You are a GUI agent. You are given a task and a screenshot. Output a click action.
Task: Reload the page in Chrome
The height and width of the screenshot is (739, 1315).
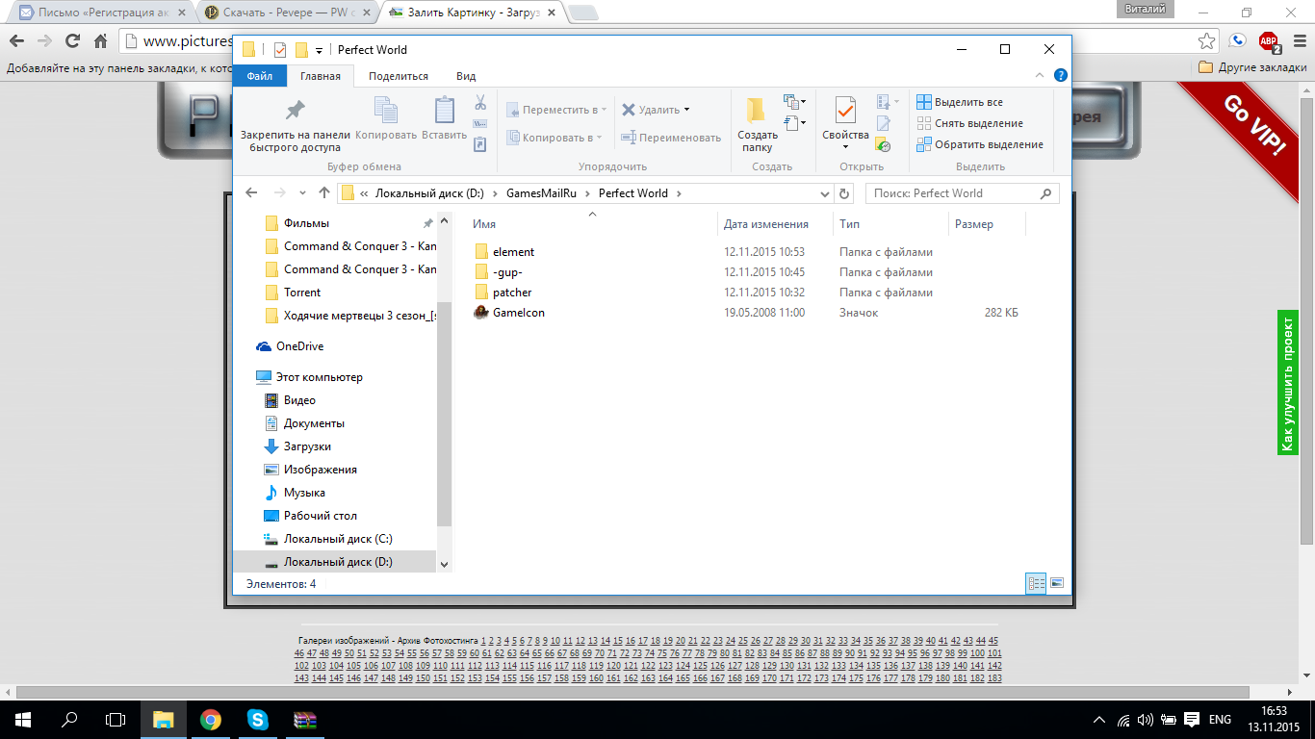click(71, 41)
